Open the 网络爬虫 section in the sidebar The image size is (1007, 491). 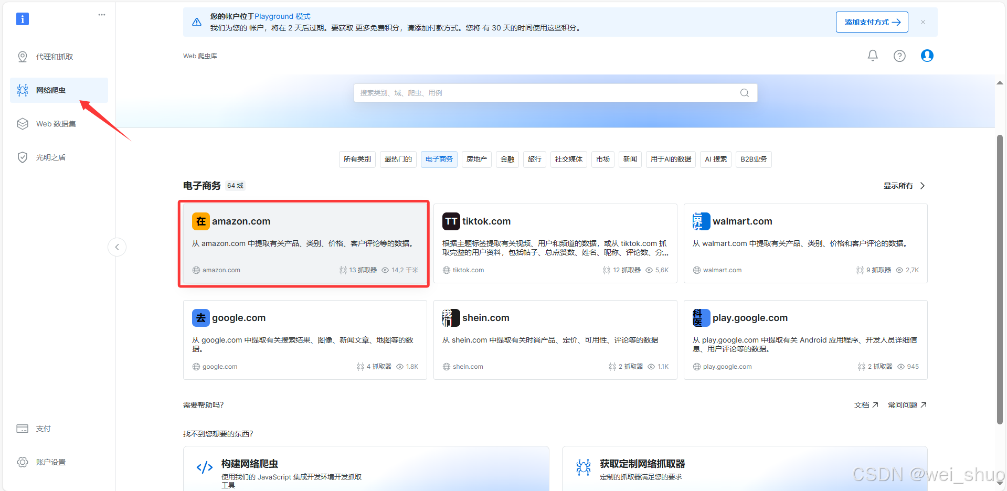[x=50, y=90]
